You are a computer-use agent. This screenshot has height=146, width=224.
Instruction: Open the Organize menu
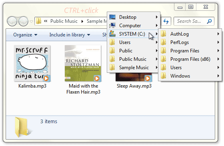point(25,35)
